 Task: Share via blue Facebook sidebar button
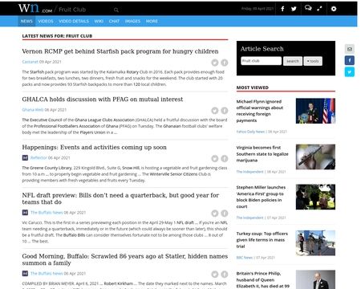350,60
